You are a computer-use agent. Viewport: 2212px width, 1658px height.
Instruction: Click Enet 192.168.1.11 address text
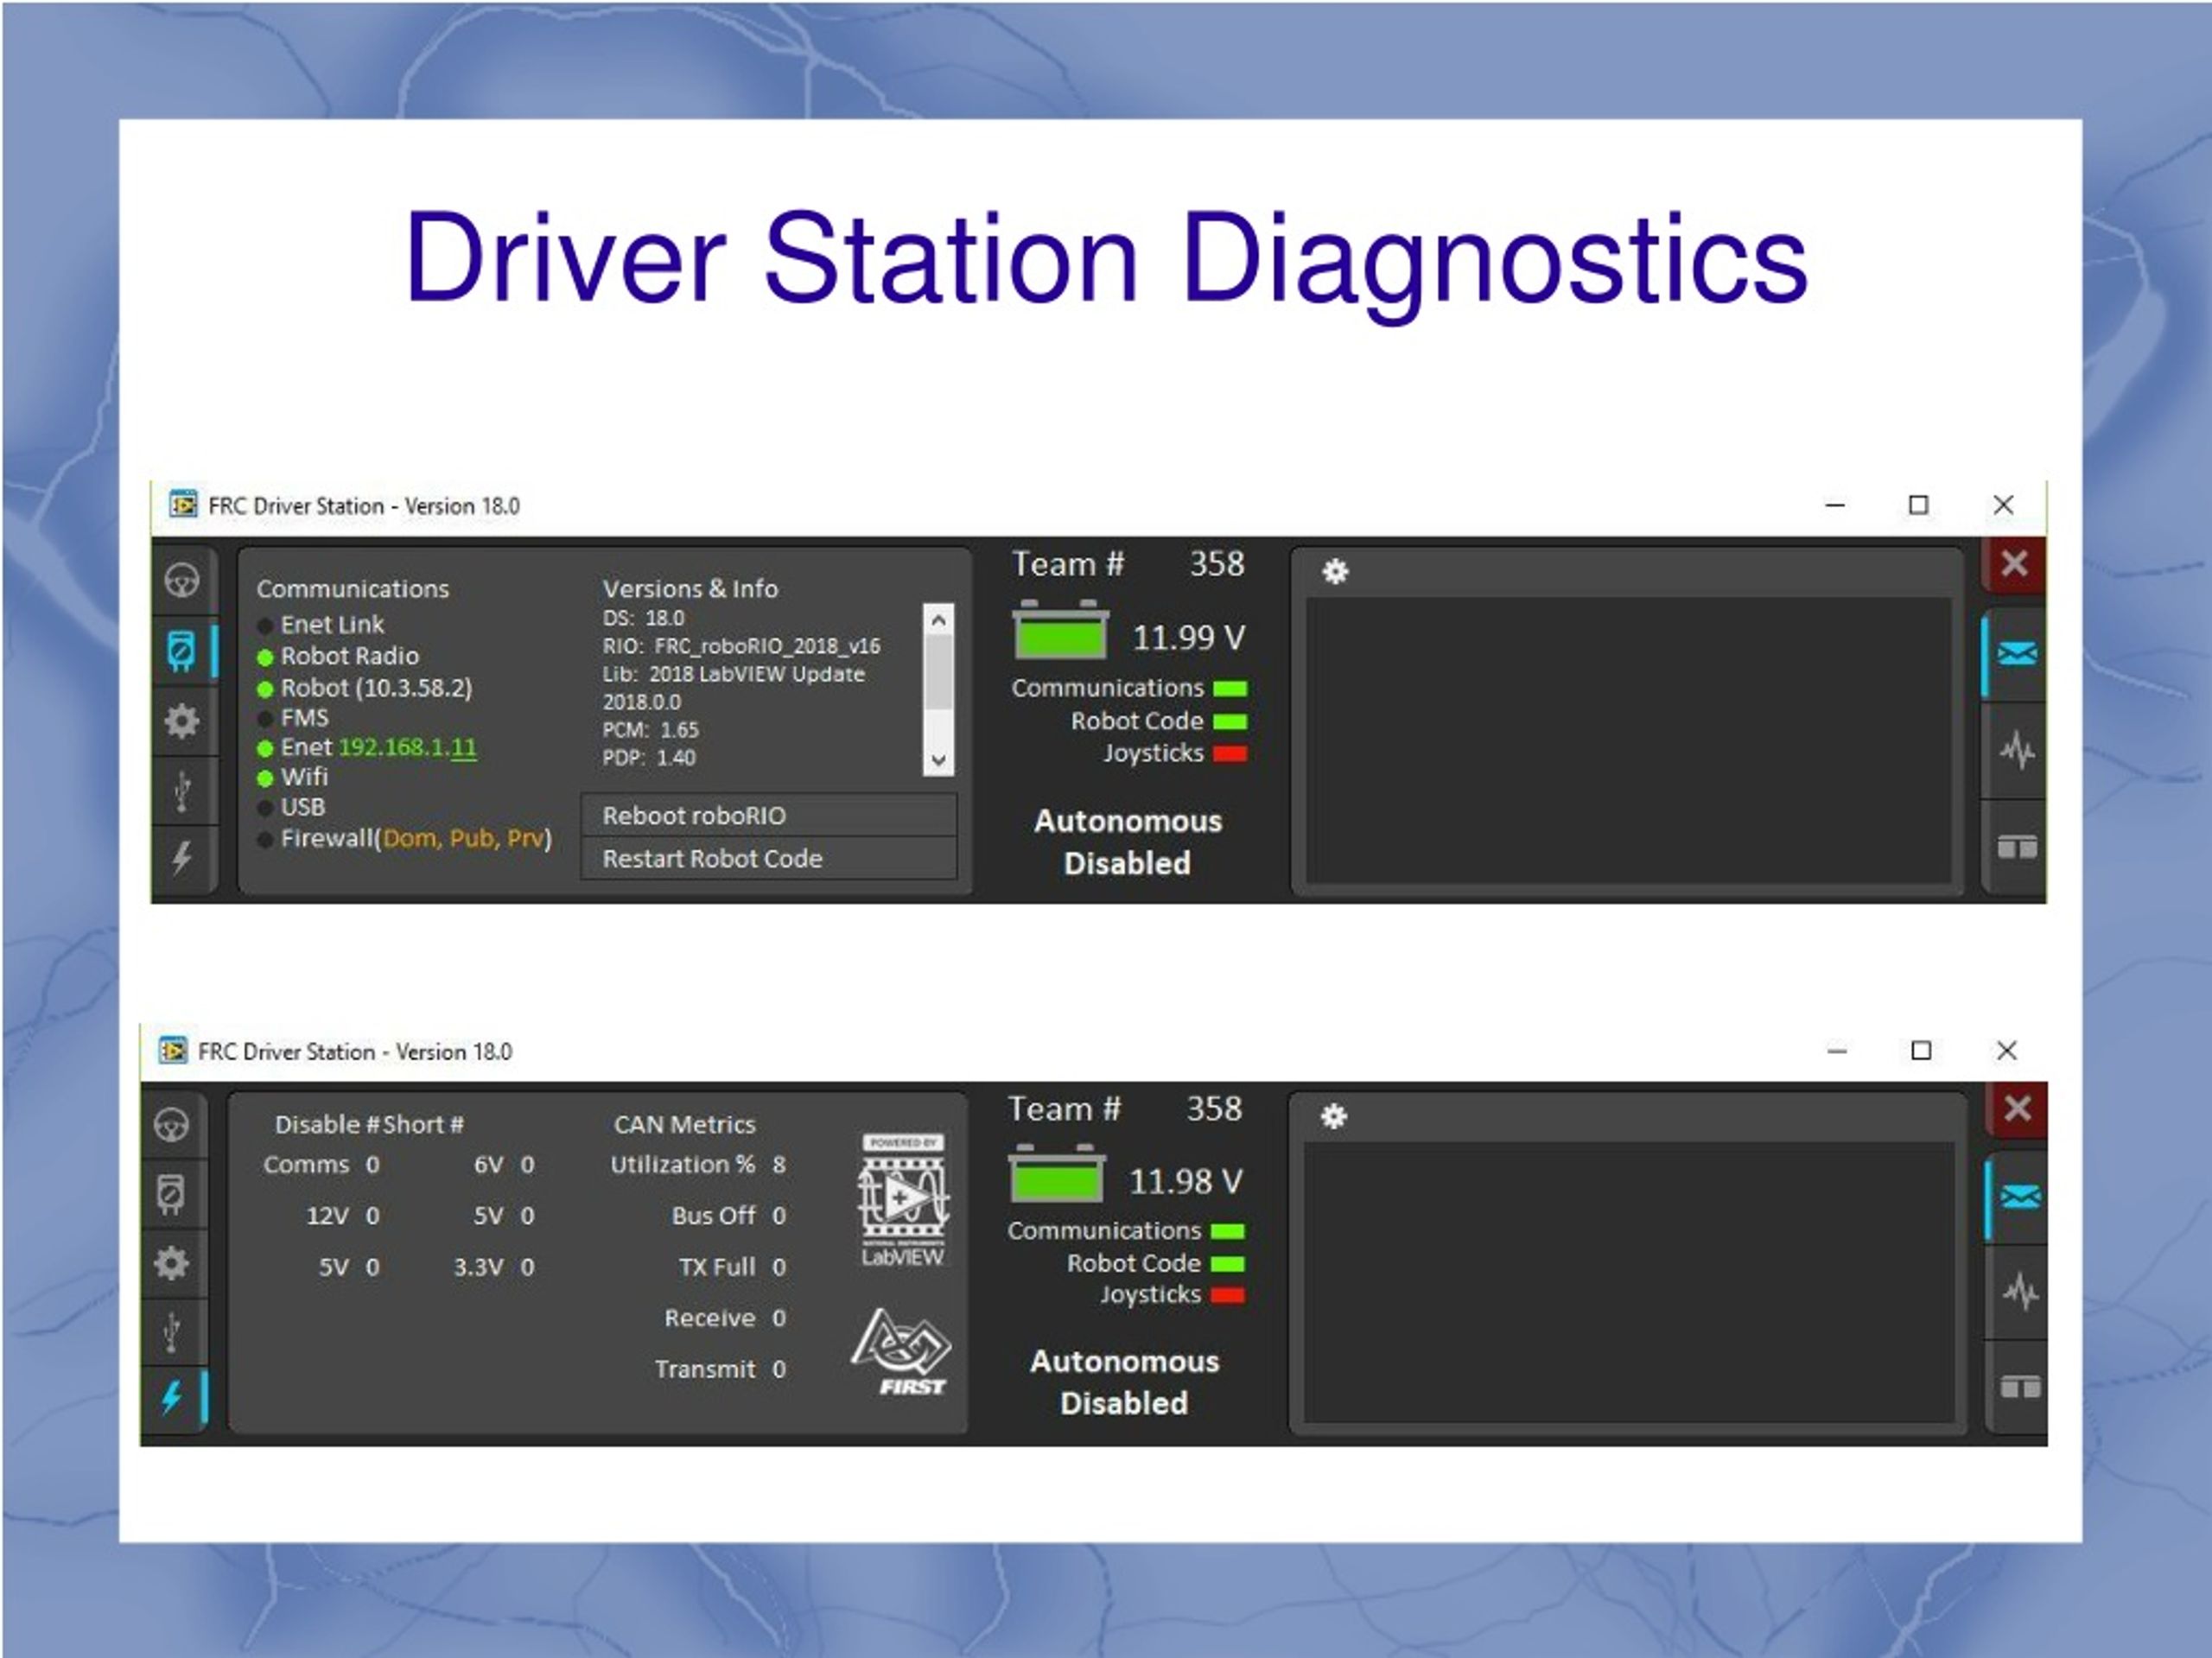(408, 747)
